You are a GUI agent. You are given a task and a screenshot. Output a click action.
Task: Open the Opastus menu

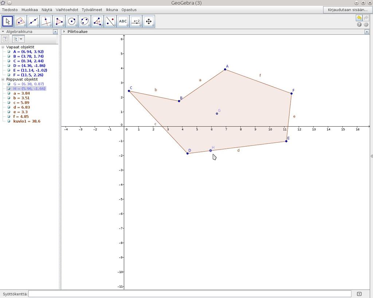tap(129, 10)
